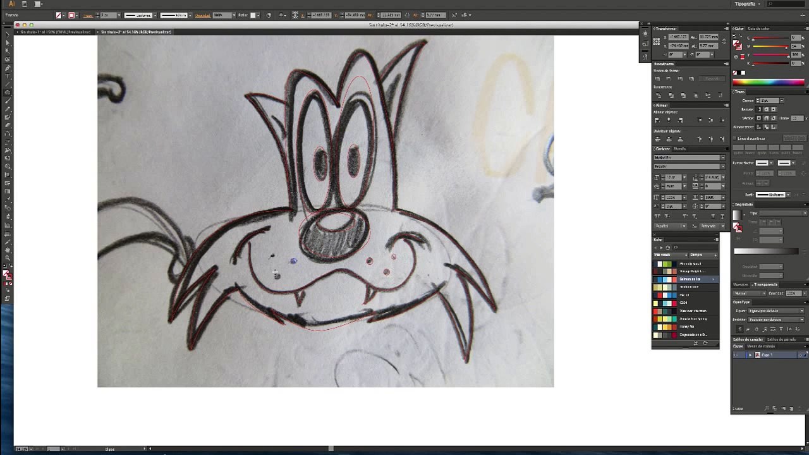
Task: Align the stroke to the inside
Action: (x=766, y=127)
